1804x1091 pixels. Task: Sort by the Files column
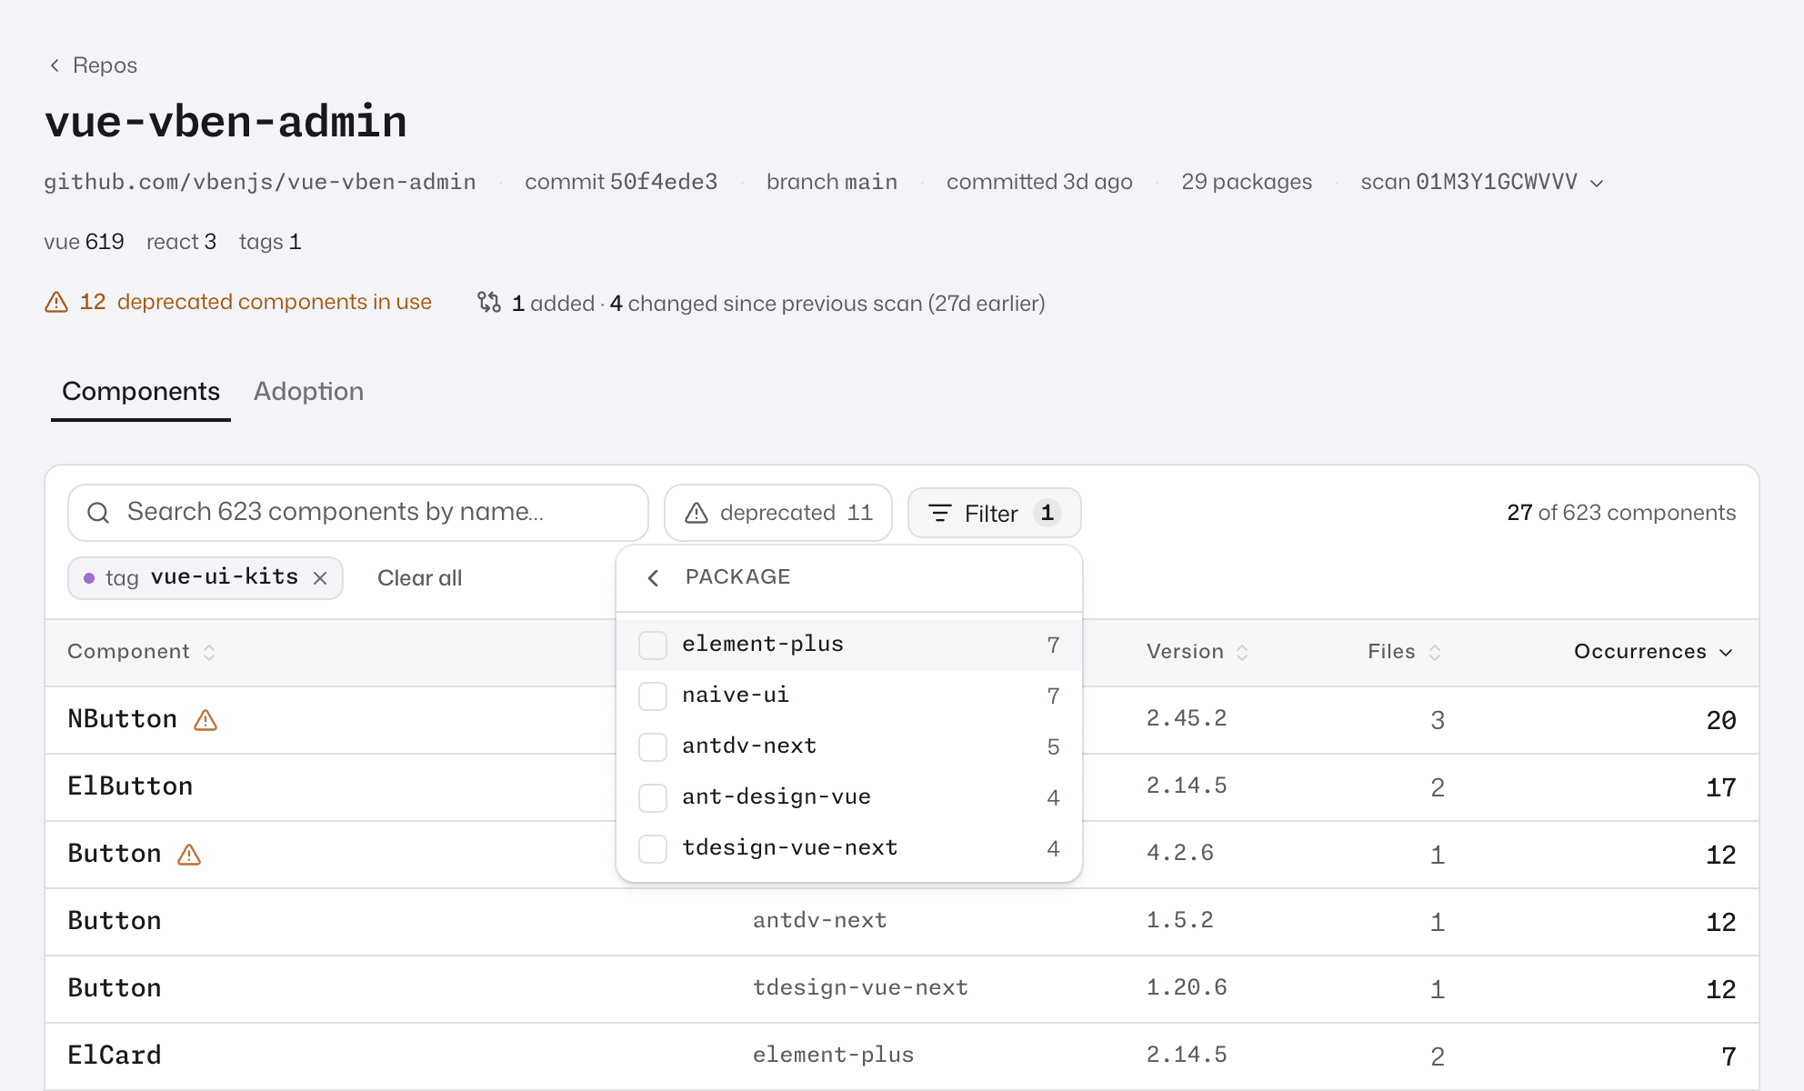[1405, 652]
